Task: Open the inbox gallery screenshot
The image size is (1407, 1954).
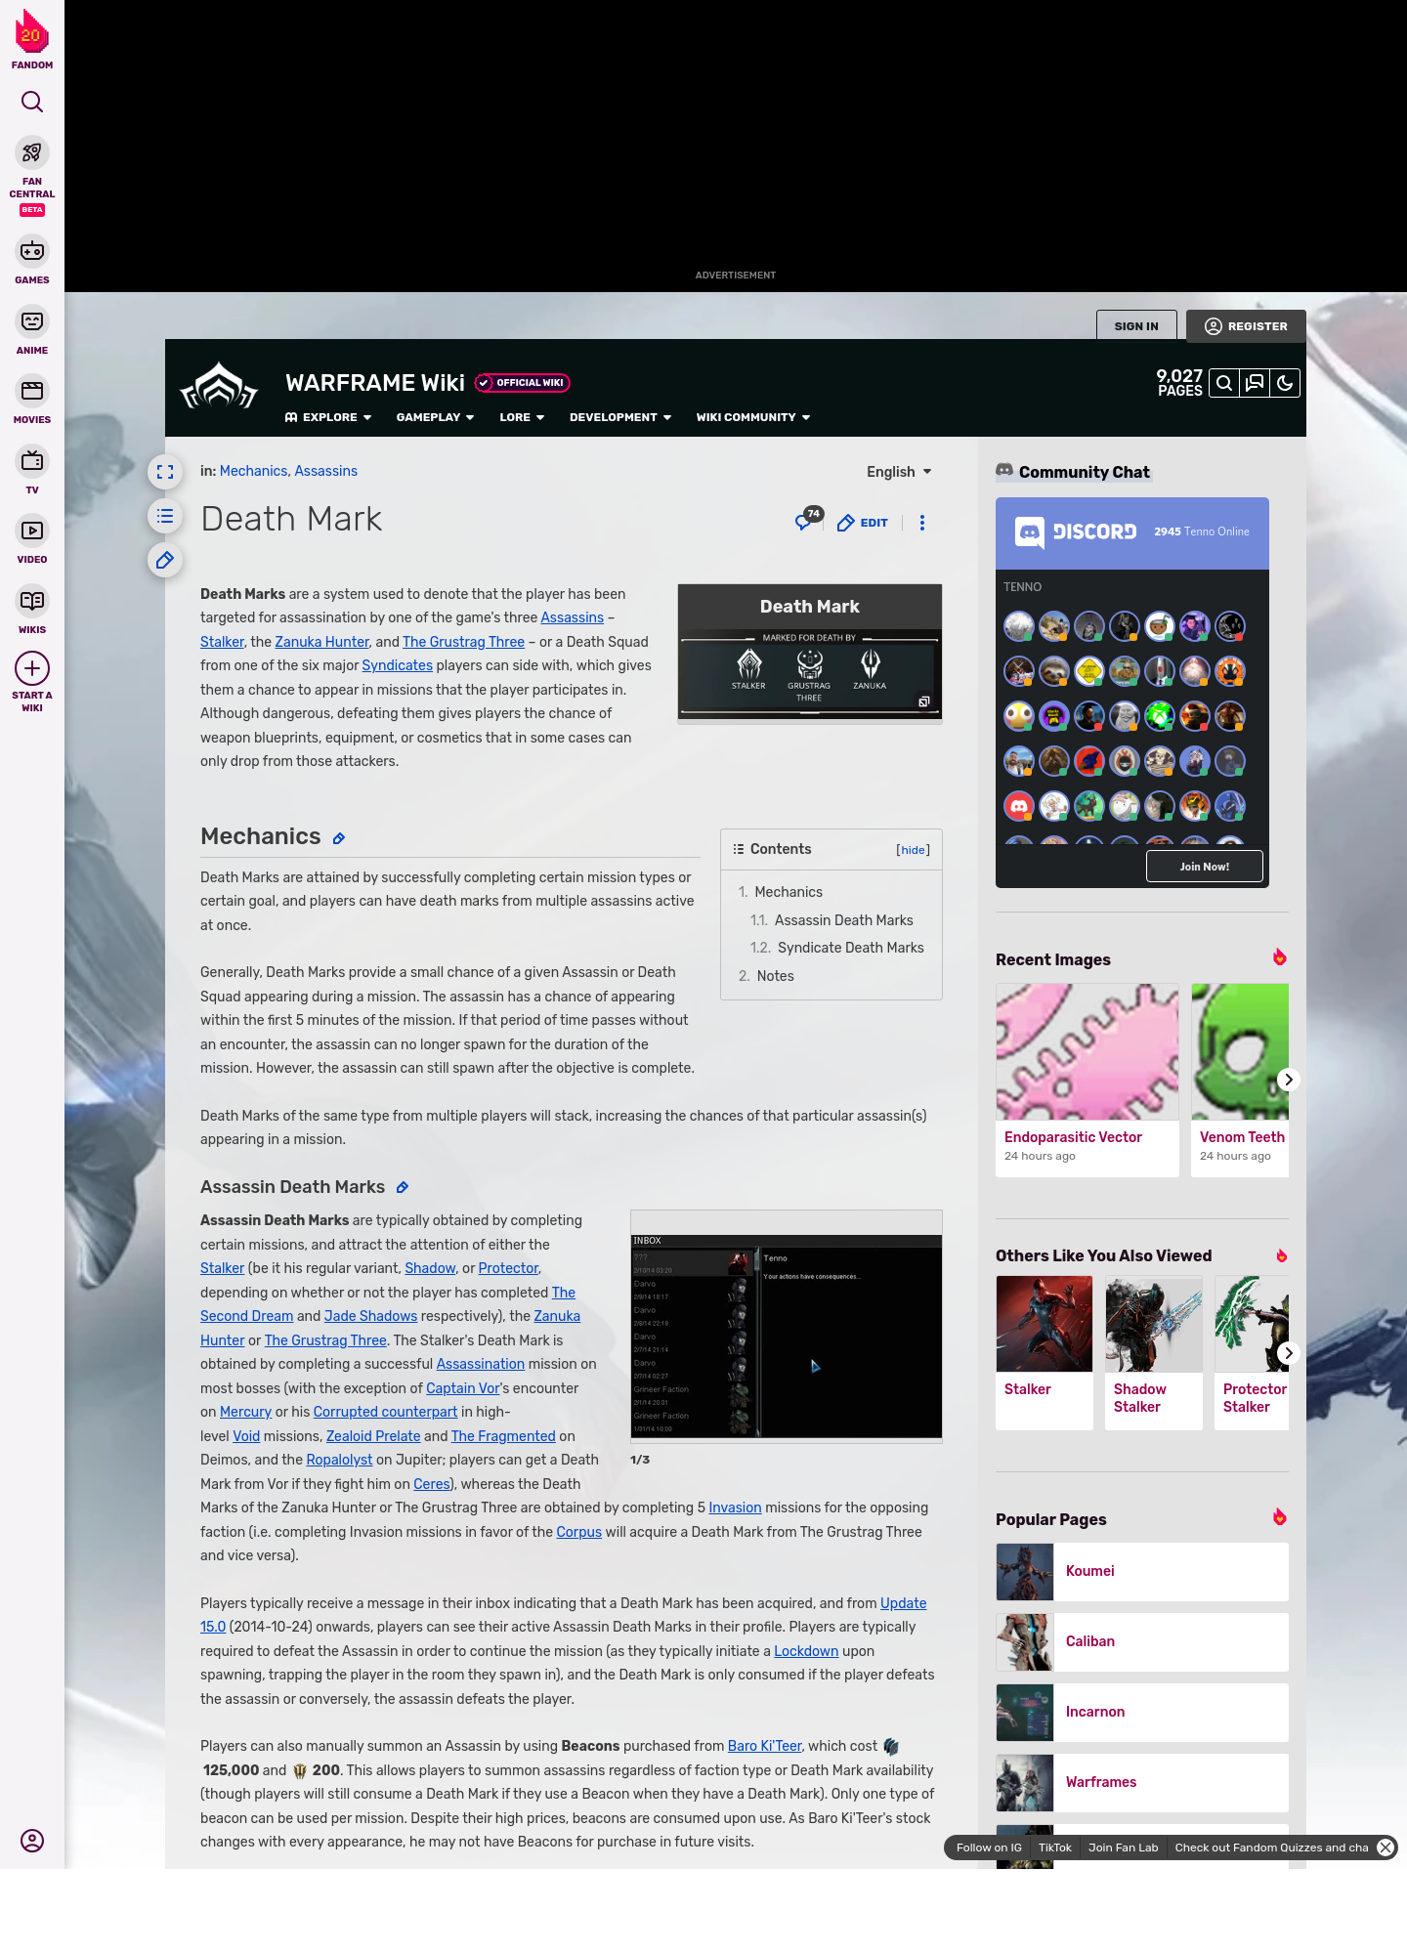Action: [787, 1336]
